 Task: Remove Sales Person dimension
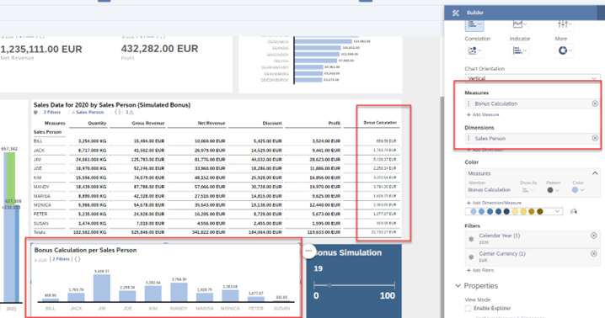click(x=595, y=138)
